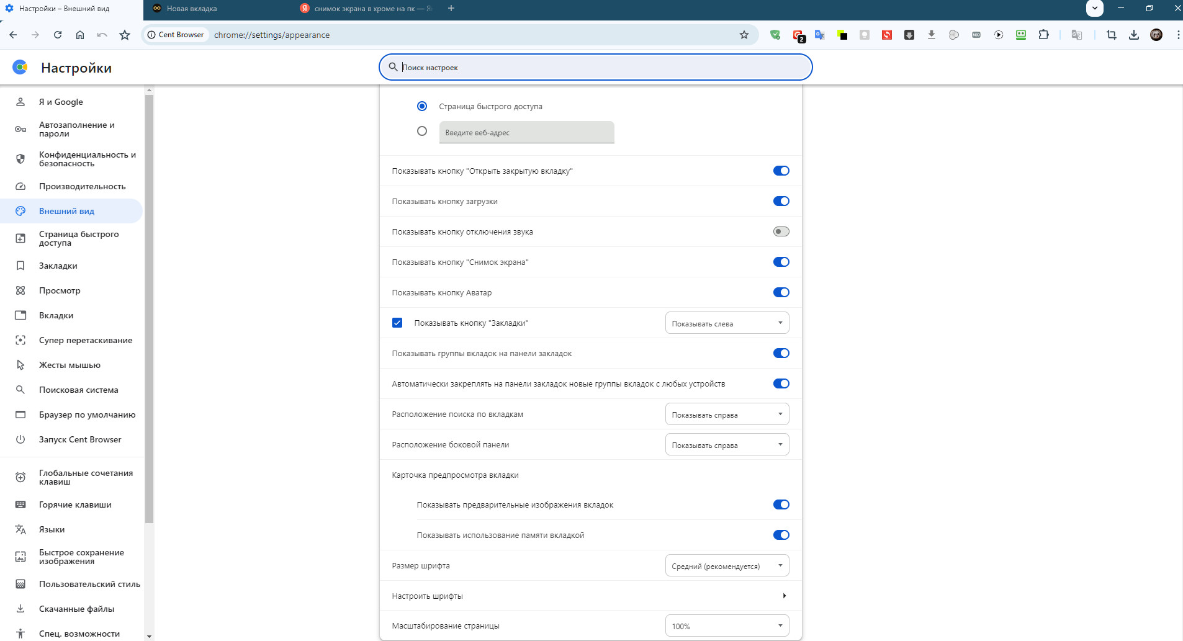
Task: Toggle show reopen closed tab button
Action: [x=781, y=171]
